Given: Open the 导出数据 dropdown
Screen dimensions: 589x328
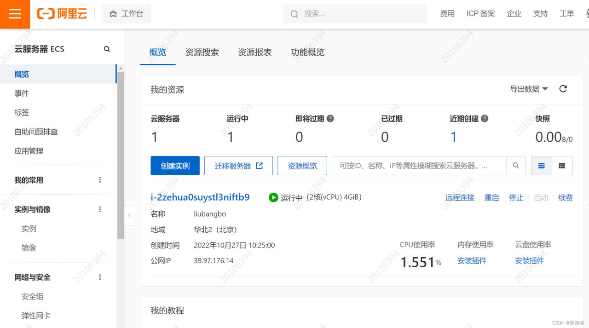Looking at the screenshot, I should (x=529, y=89).
